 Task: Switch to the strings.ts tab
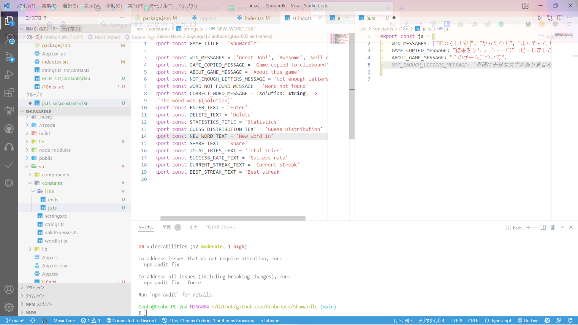(x=301, y=18)
